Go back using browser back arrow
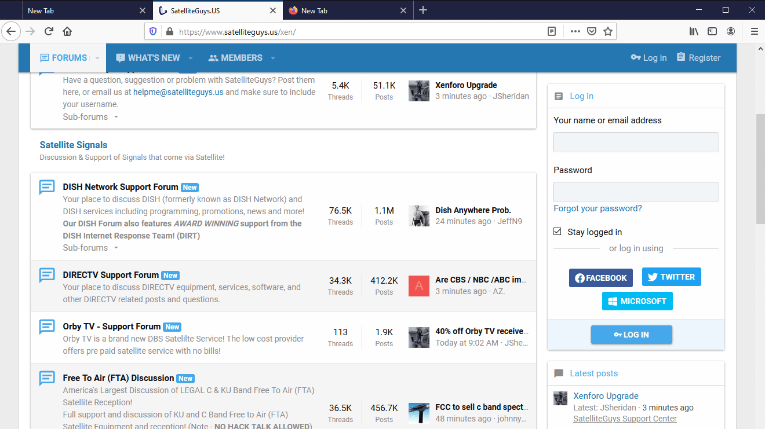The height and width of the screenshot is (429, 765). [11, 31]
